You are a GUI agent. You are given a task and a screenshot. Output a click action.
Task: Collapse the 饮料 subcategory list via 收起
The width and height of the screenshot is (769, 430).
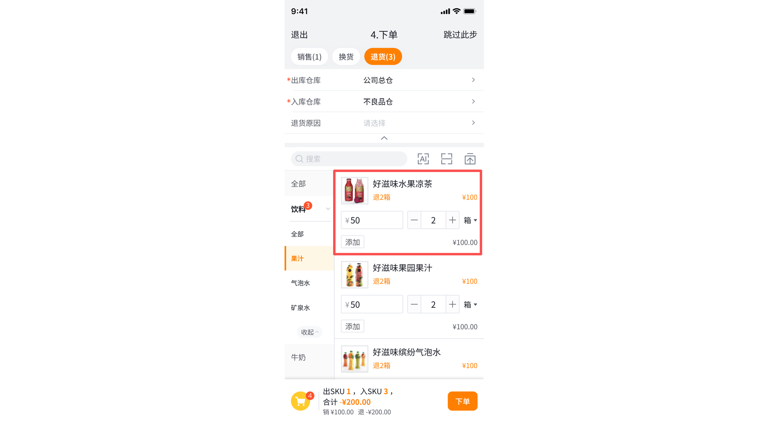(x=309, y=332)
